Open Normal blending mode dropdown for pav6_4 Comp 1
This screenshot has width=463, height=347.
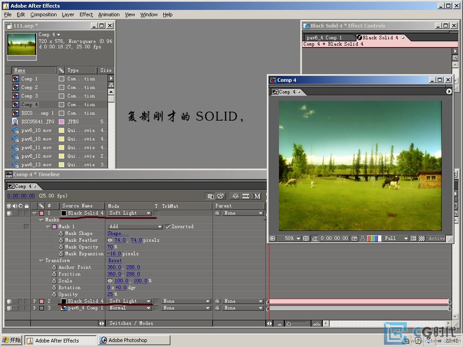point(129,308)
